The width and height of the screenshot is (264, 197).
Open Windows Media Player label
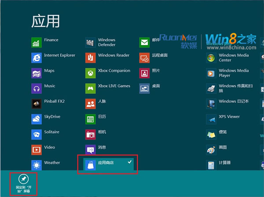pyautogui.click(x=233, y=73)
